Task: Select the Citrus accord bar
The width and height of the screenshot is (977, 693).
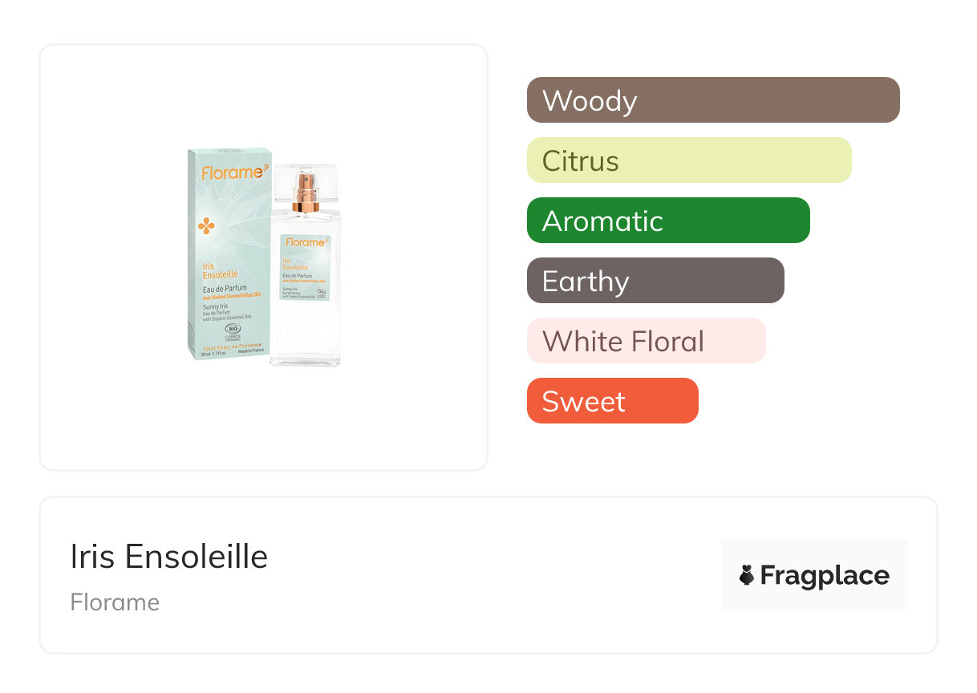Action: coord(689,160)
